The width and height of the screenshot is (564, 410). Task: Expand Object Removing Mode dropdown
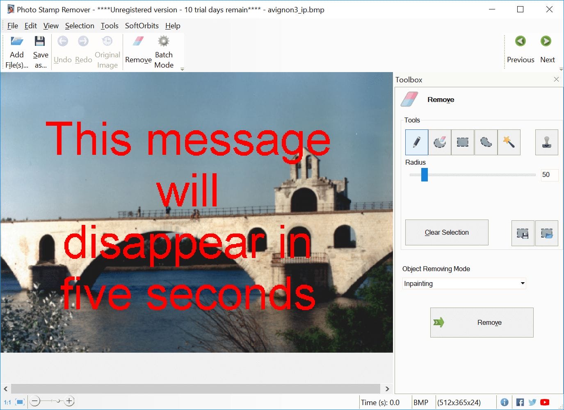pos(522,283)
